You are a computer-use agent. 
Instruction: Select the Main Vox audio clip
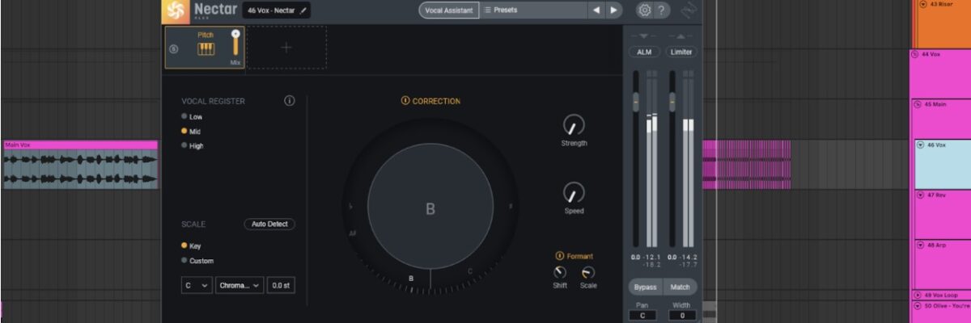click(x=80, y=165)
